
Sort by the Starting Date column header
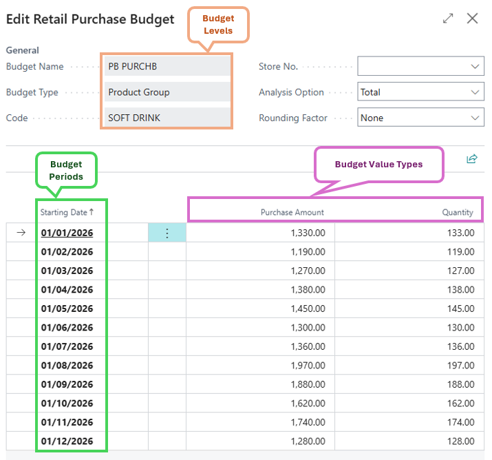pyautogui.click(x=67, y=212)
